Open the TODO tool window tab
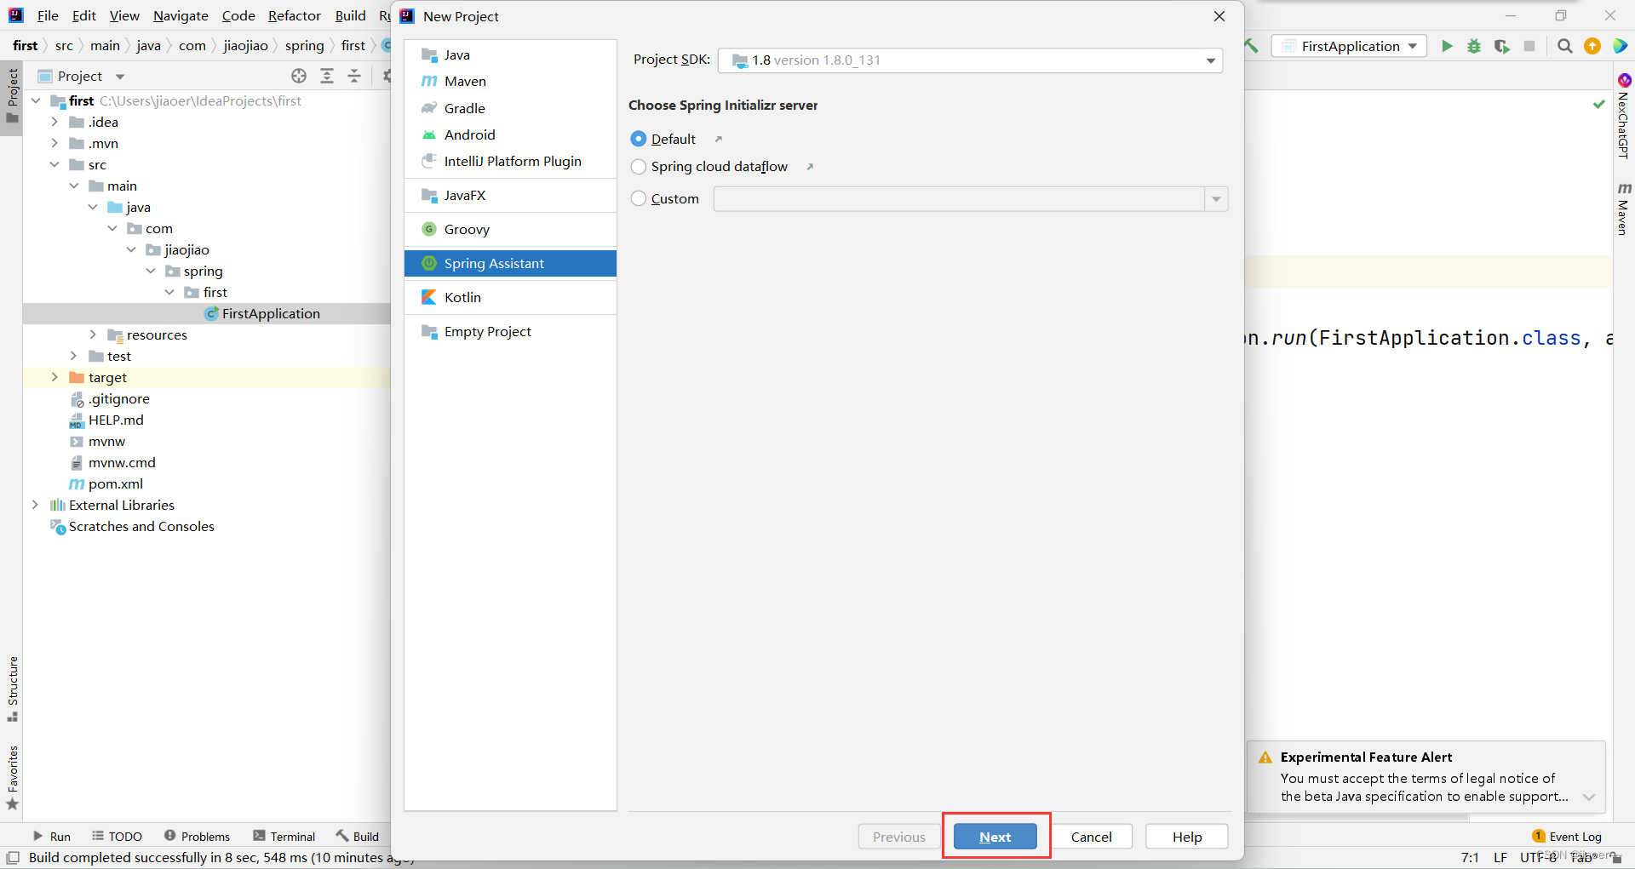The width and height of the screenshot is (1635, 869). [x=117, y=837]
